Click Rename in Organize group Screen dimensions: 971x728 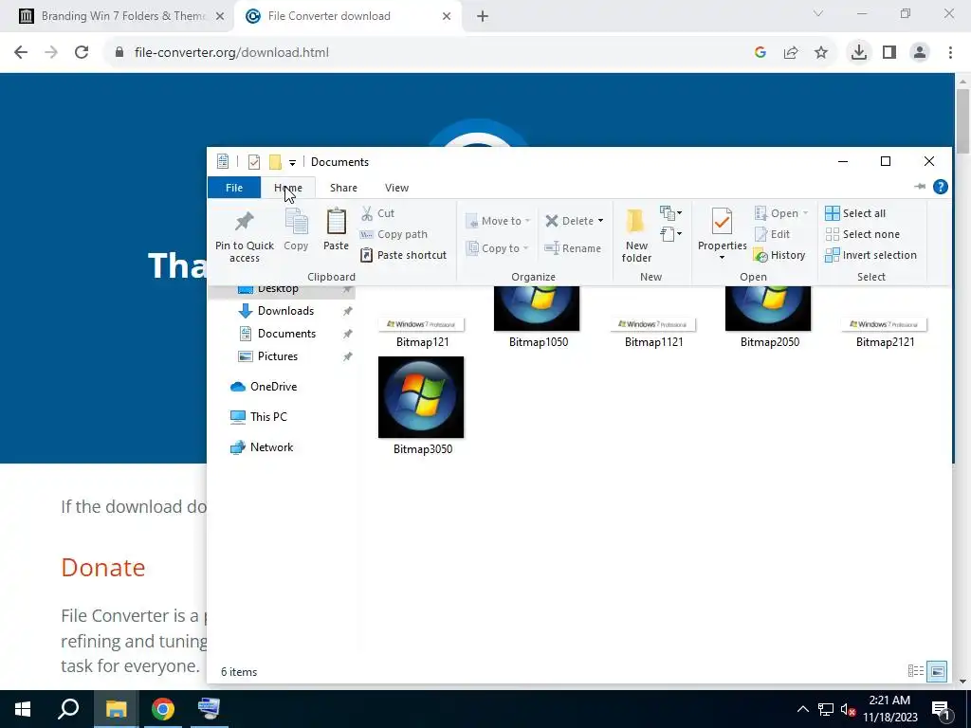pos(573,248)
